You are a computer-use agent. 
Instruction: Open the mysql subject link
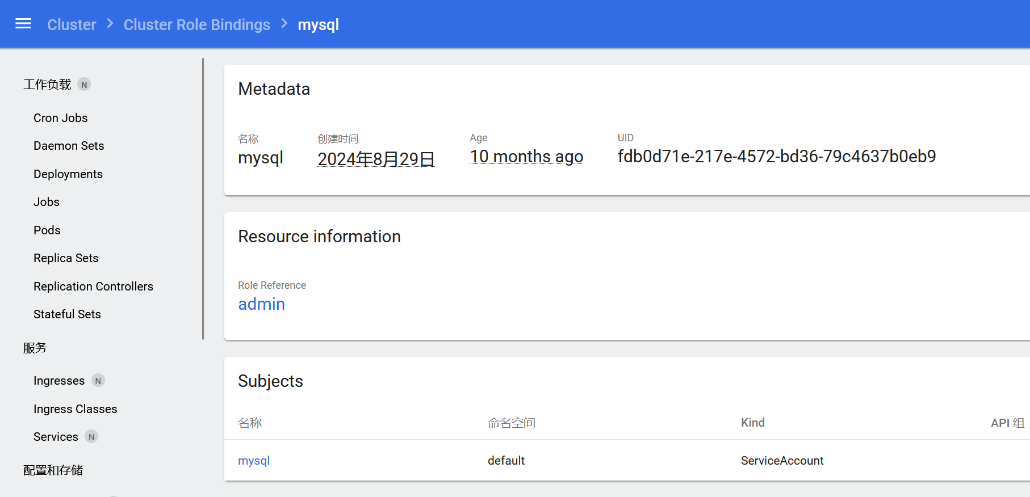[x=254, y=461]
